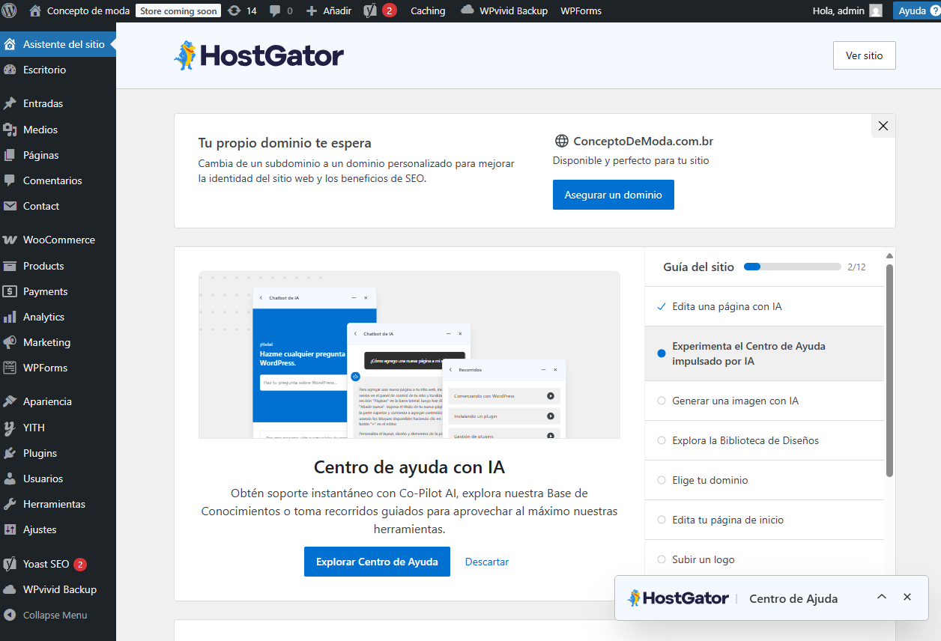Open Asistente del sitio menu item
Screen dimensions: 941x641
pos(58,44)
